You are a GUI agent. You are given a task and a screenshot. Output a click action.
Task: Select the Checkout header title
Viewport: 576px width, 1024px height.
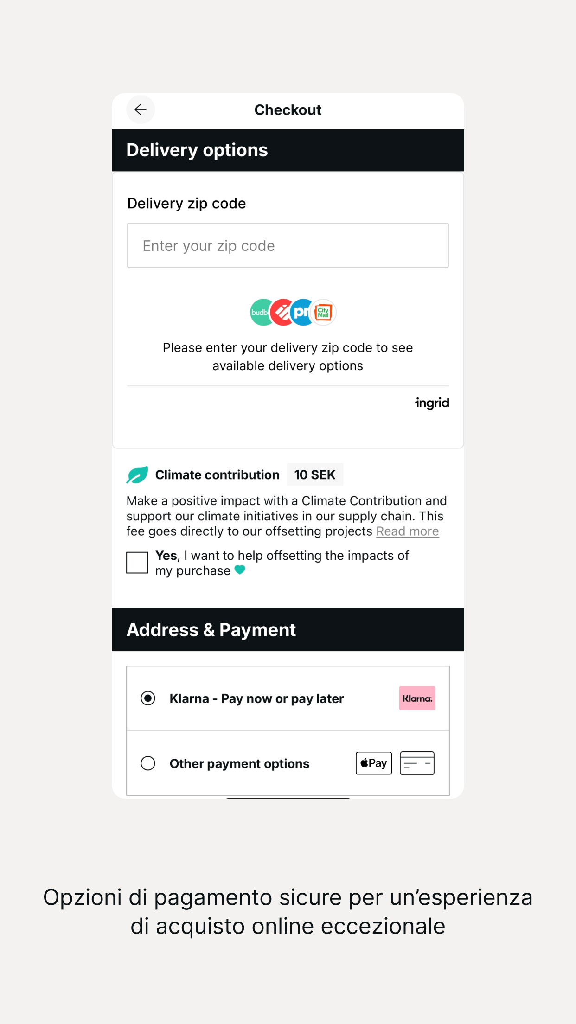point(288,109)
